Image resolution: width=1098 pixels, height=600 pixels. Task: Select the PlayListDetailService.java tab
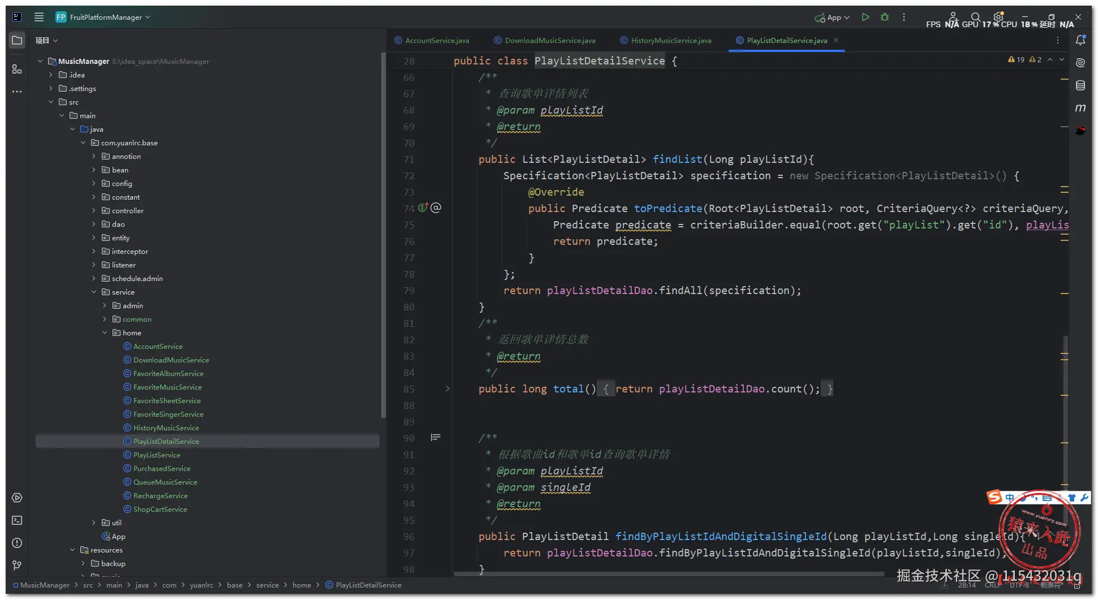[786, 41]
